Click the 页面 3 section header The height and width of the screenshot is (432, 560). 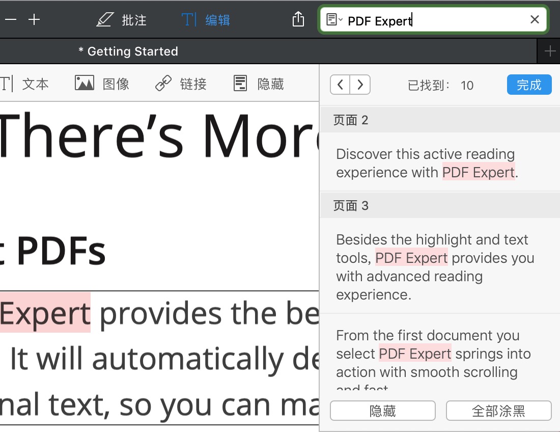(x=440, y=205)
